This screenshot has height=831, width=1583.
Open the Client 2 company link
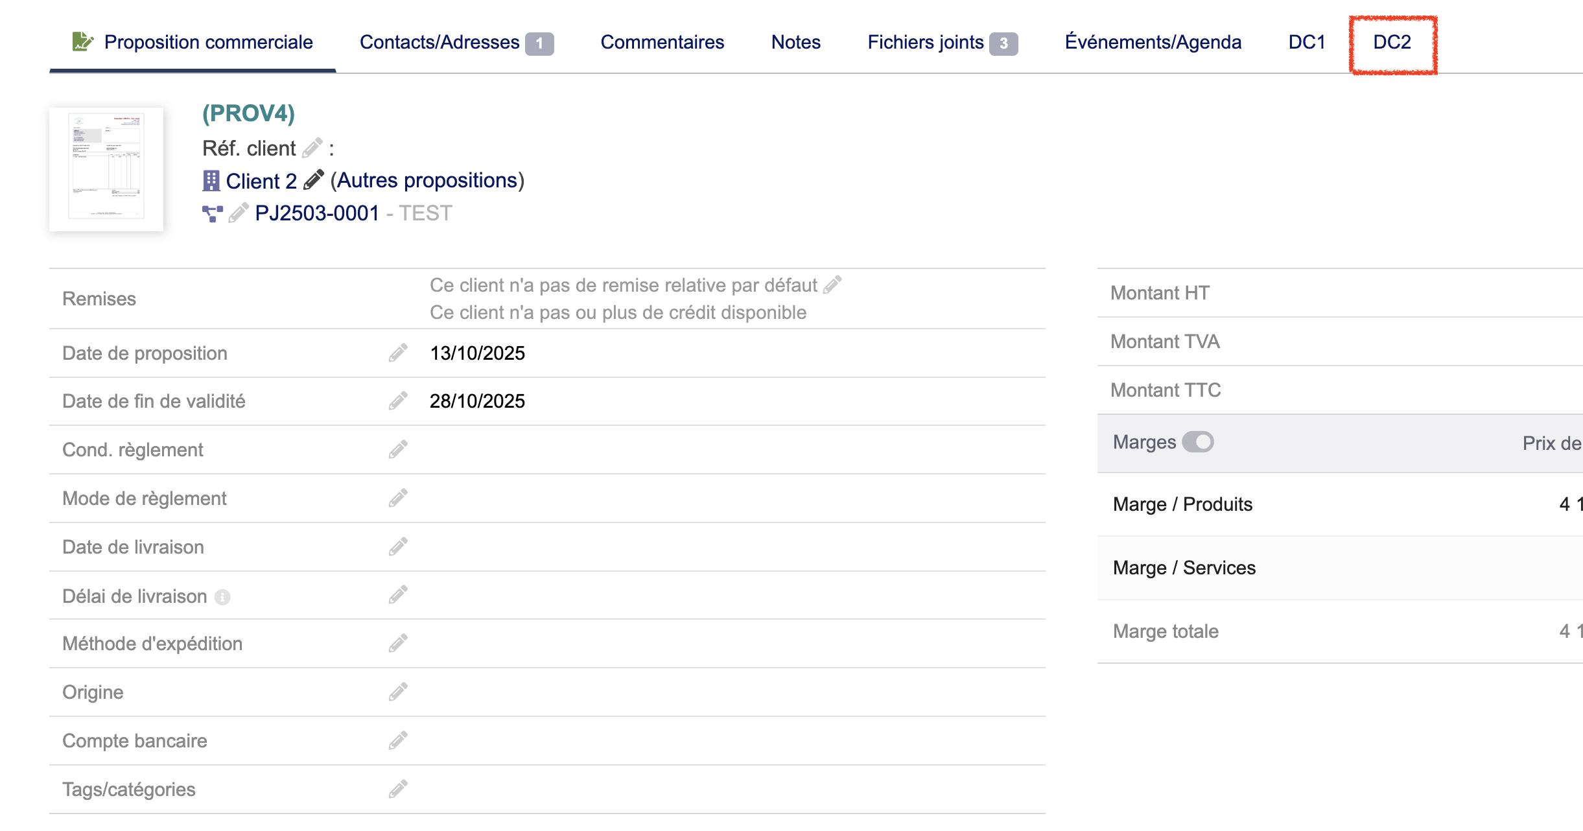click(x=261, y=181)
